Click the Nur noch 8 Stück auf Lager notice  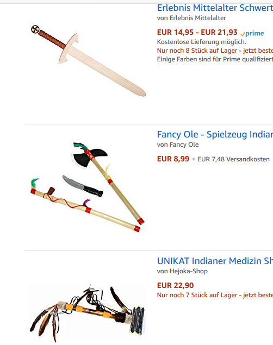(x=215, y=51)
